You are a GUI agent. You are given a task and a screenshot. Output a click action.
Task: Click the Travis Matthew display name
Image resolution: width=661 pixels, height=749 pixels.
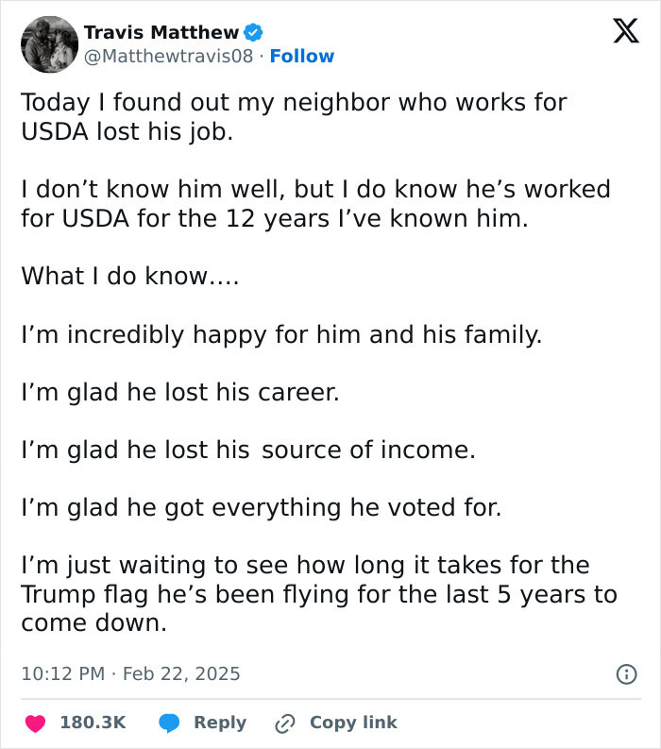pos(161,32)
